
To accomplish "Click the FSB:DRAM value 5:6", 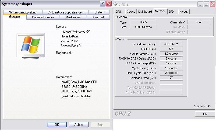I will [171, 49].
